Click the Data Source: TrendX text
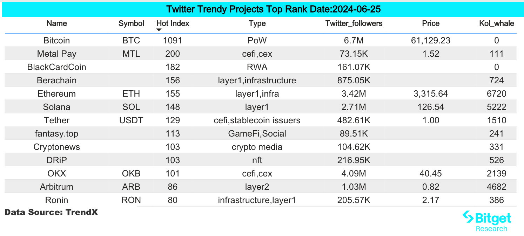524x236 pixels. tap(51, 212)
